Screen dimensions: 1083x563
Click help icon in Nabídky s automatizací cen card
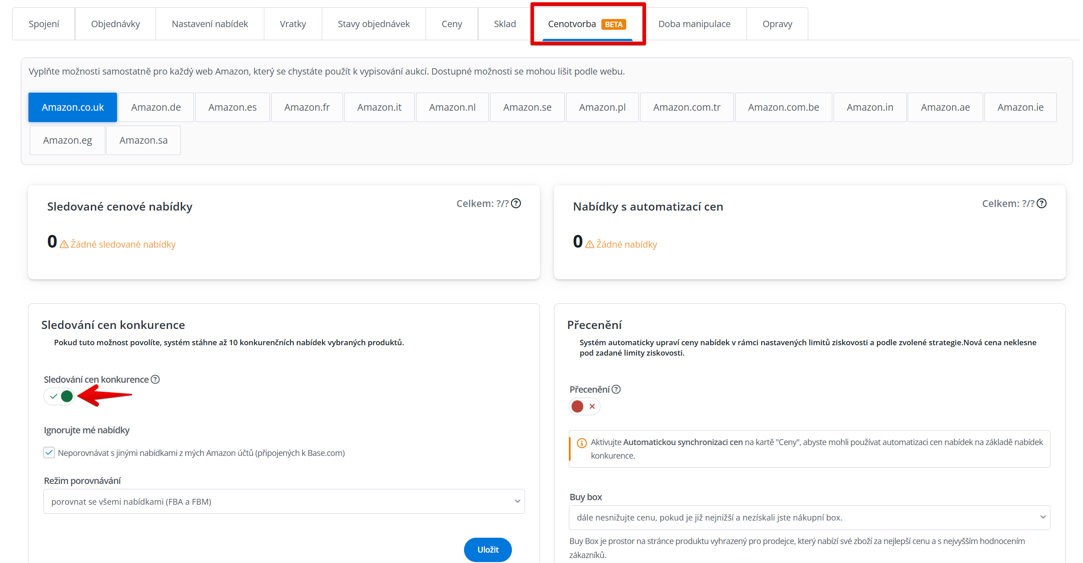tap(1041, 203)
